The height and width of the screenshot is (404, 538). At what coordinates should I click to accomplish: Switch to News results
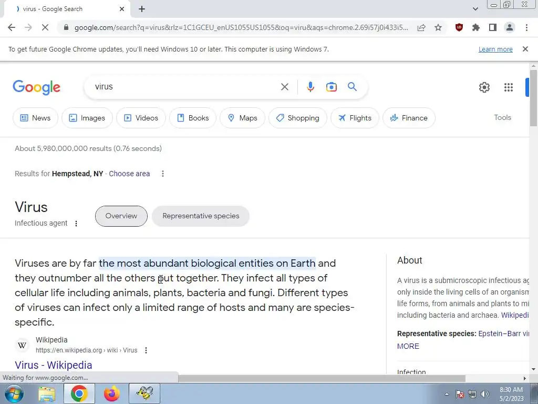click(35, 118)
